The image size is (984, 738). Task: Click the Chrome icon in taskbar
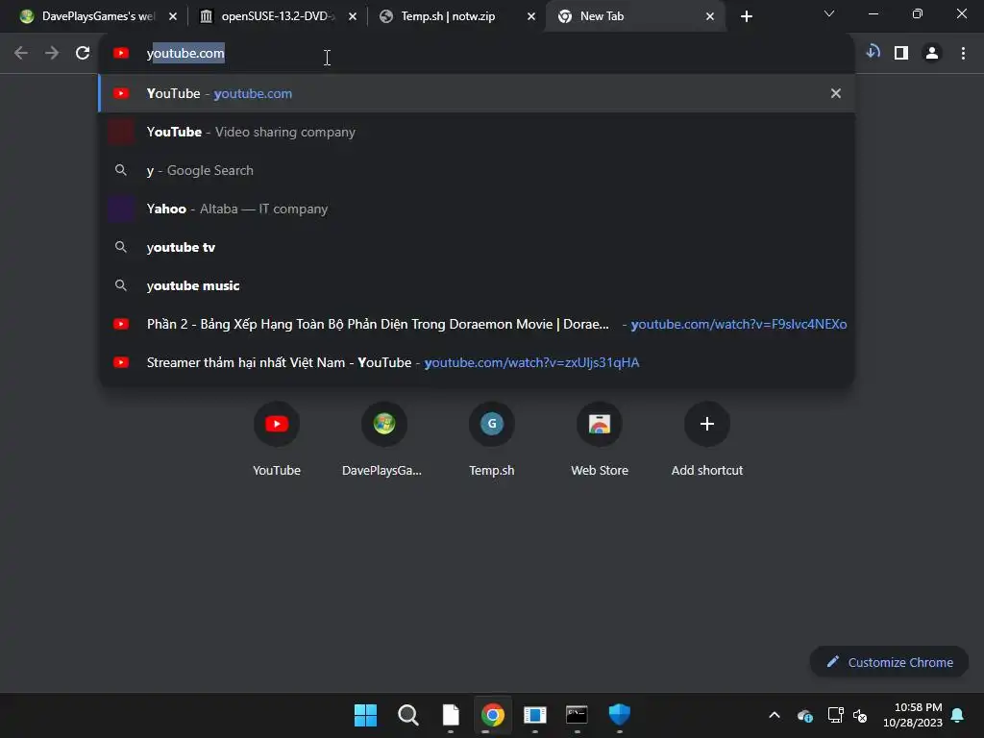click(x=493, y=715)
